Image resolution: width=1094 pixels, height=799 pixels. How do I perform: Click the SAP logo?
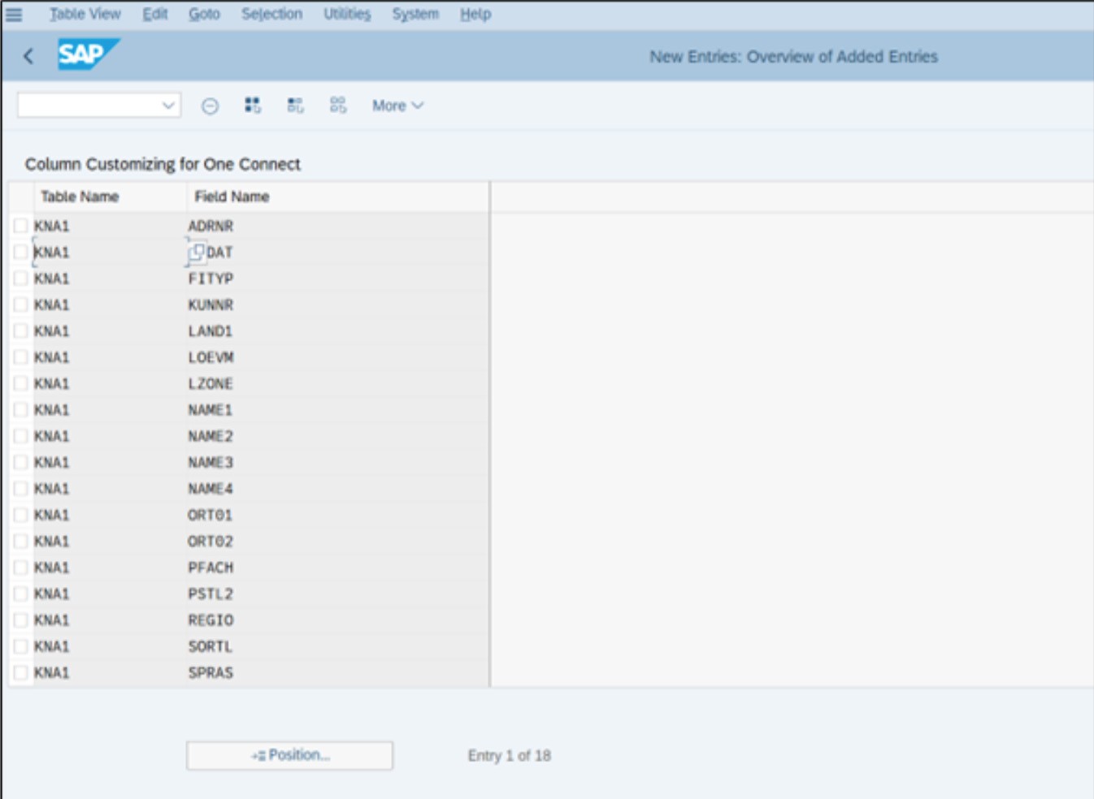[x=87, y=55]
